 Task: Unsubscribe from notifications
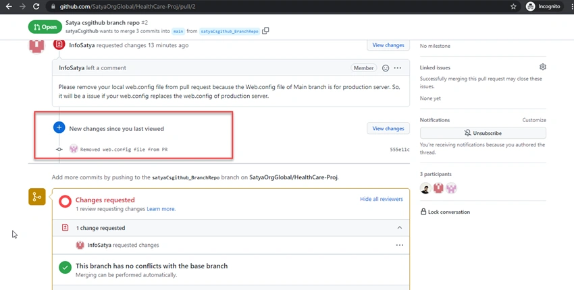[483, 133]
